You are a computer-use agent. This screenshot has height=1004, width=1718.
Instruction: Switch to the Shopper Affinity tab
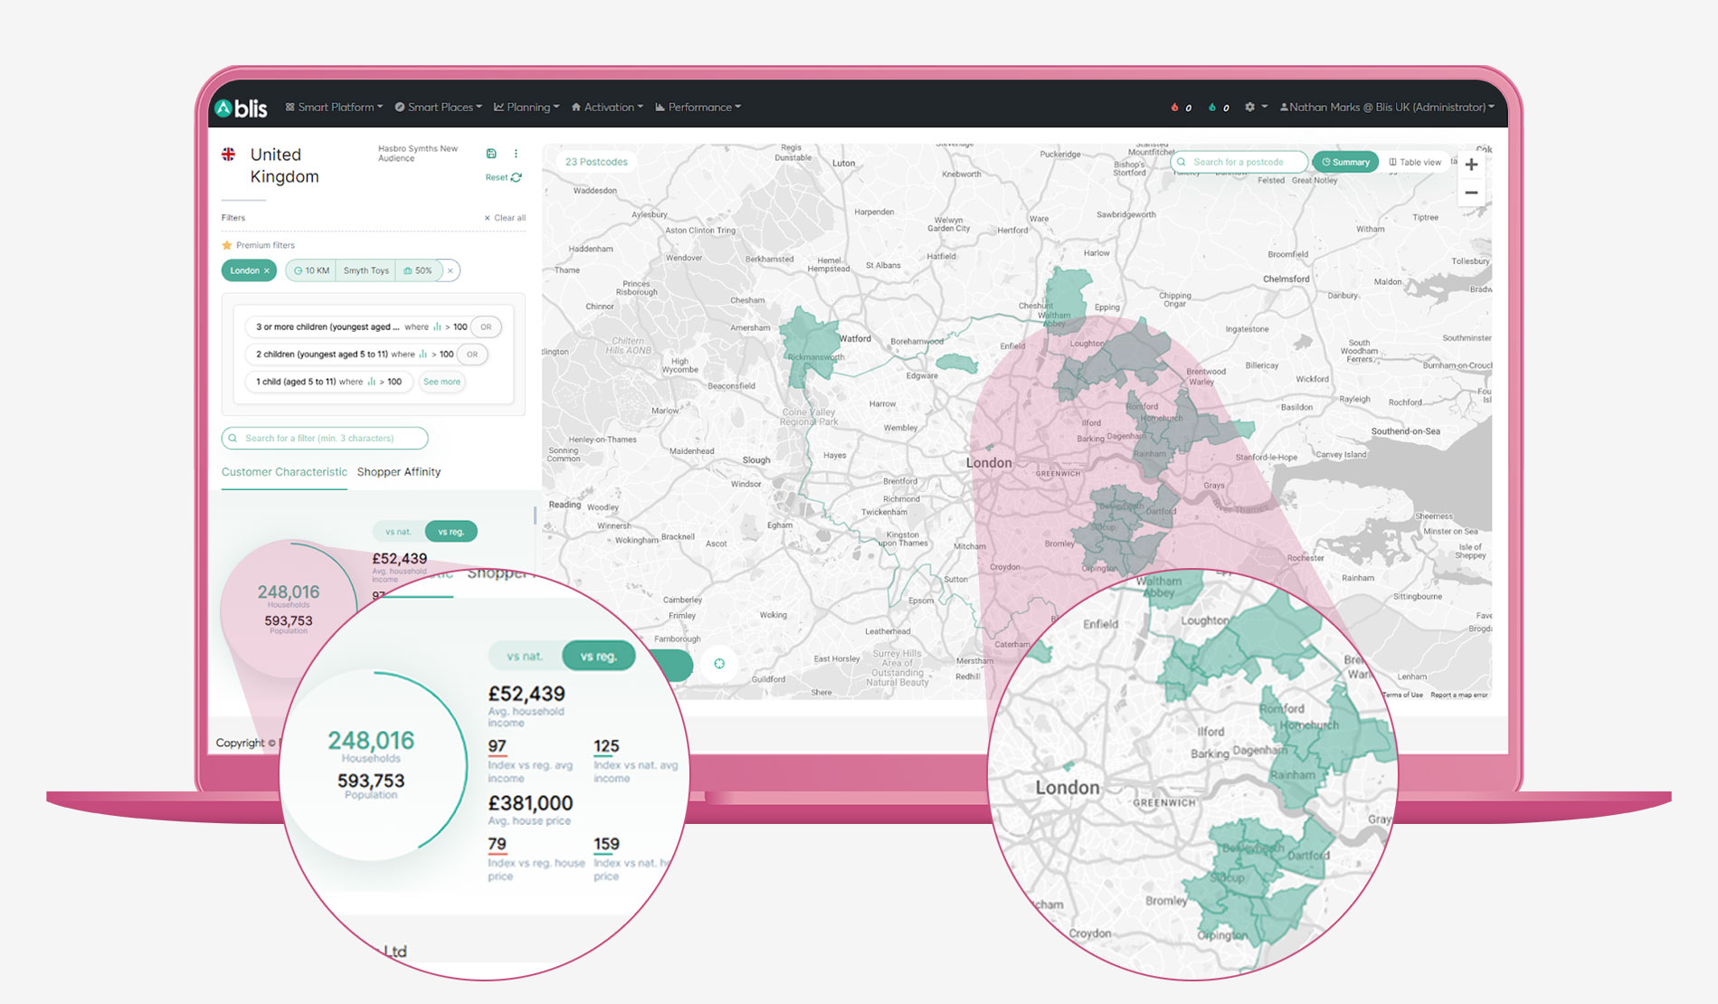[399, 472]
